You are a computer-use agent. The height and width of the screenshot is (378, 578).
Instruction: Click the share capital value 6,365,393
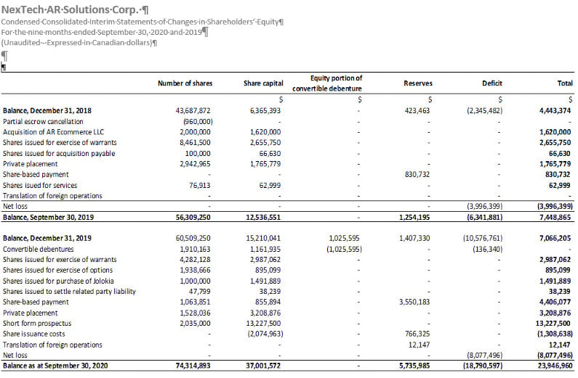[x=265, y=111]
